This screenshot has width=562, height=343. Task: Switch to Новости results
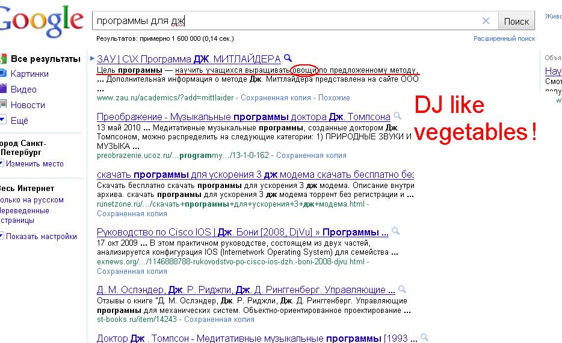click(x=28, y=105)
